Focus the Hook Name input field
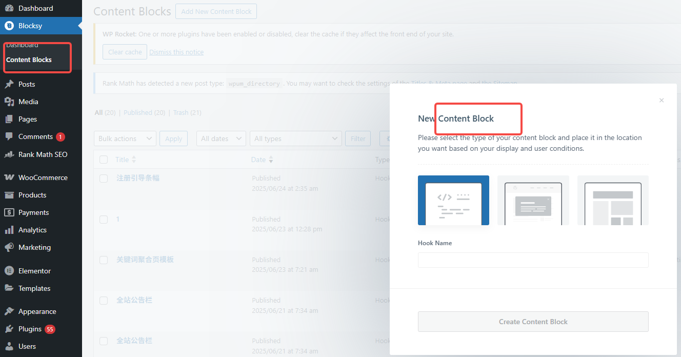 pyautogui.click(x=533, y=260)
